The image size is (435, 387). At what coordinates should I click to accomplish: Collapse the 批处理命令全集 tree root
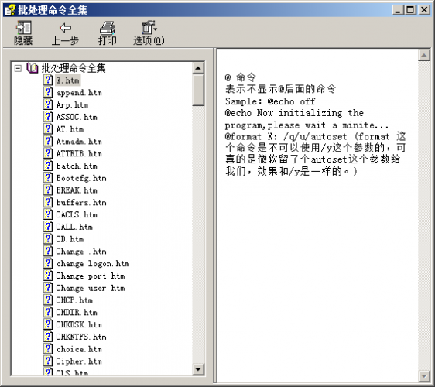[18, 68]
